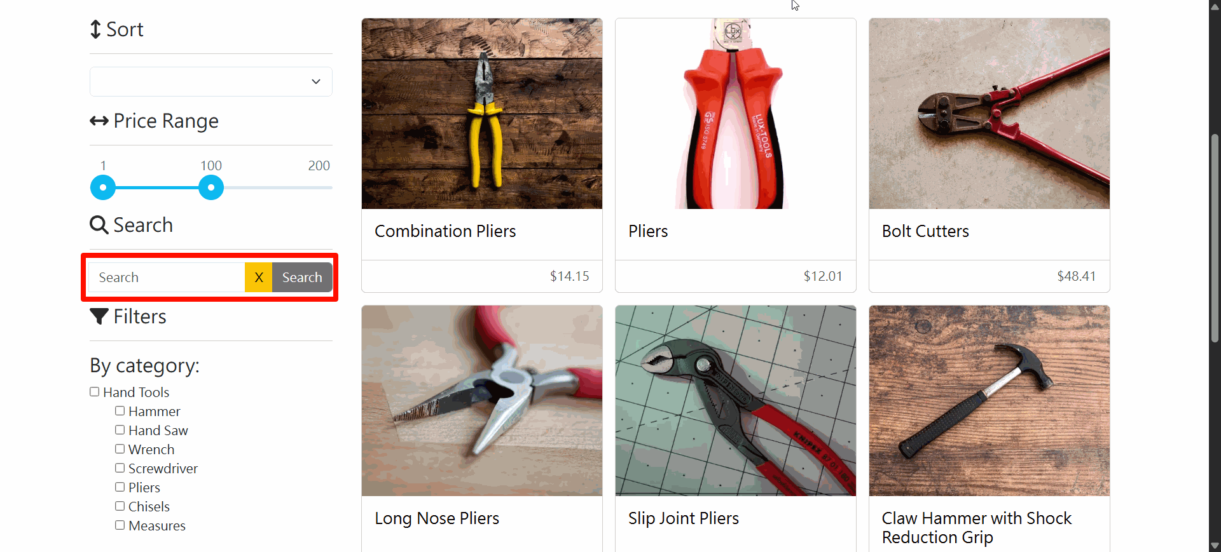Select the Screwdriver checkbox
The height and width of the screenshot is (552, 1221).
coord(120,468)
